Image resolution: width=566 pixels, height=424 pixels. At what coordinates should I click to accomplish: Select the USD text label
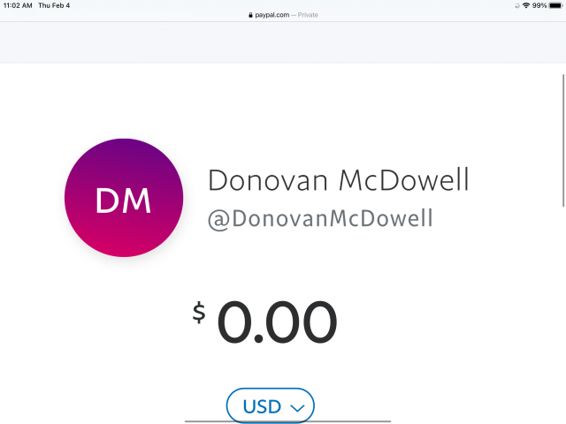[x=262, y=406]
